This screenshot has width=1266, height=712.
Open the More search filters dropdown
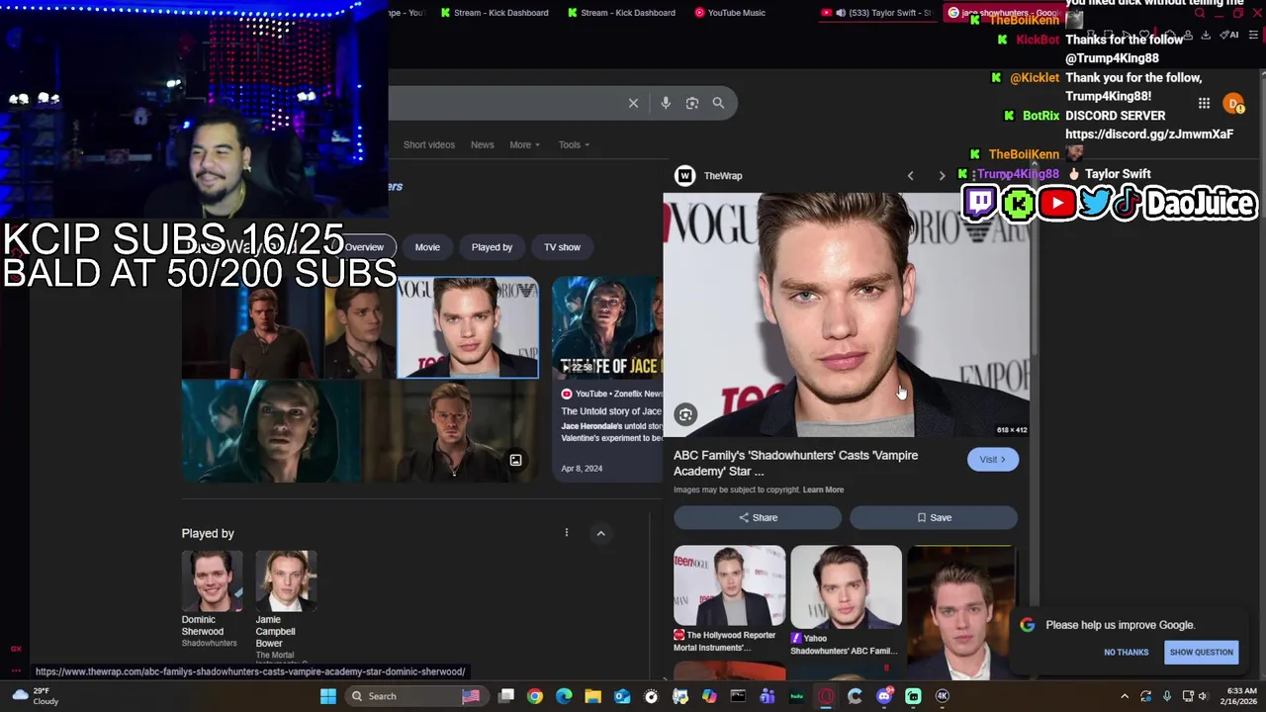(525, 144)
